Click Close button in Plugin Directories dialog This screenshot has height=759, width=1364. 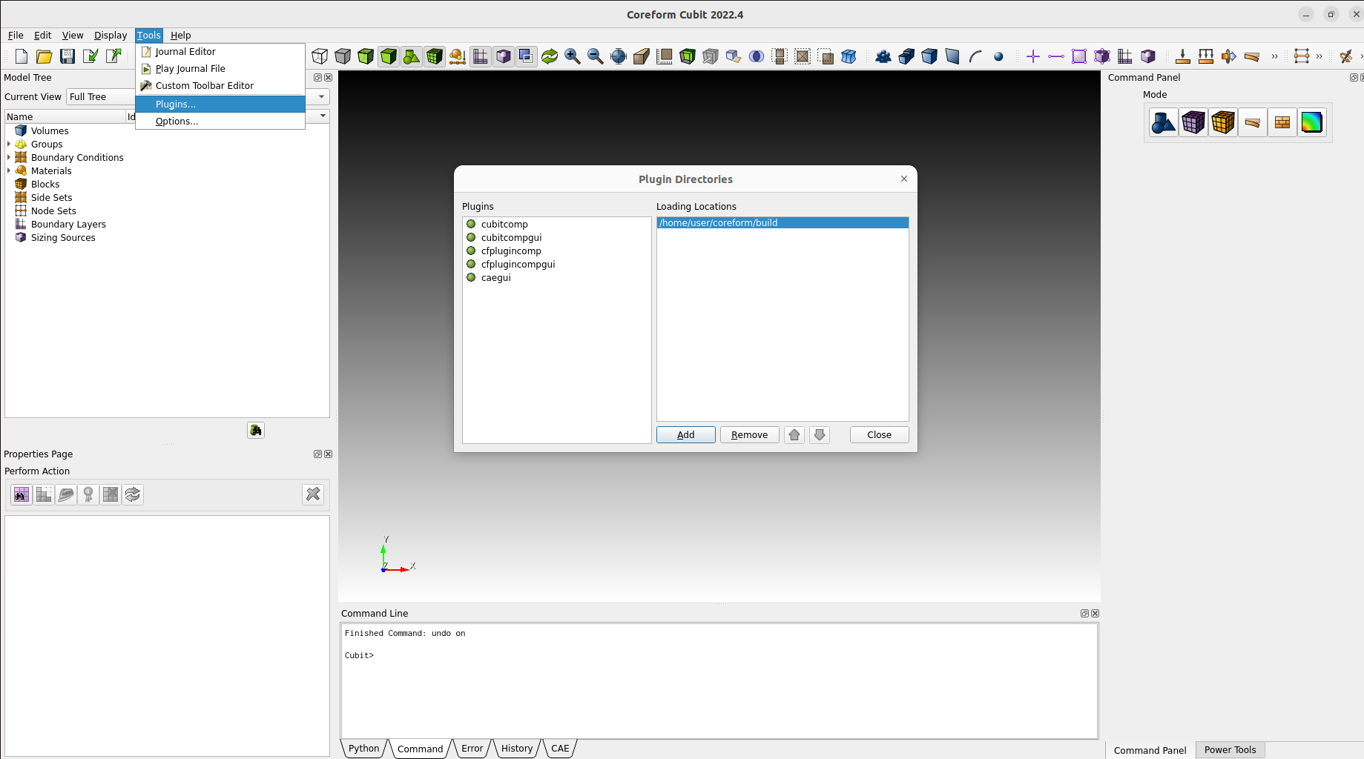(880, 435)
